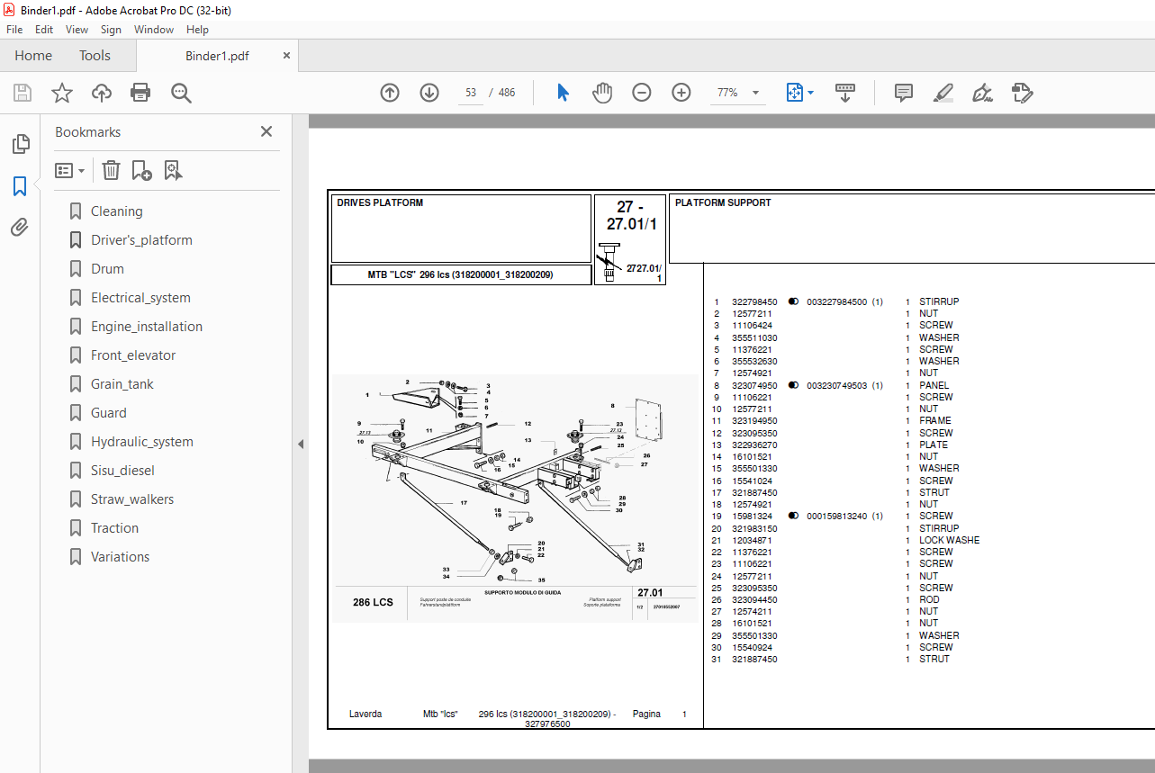The width and height of the screenshot is (1155, 773).
Task: Click the PLATFORM SUPPORT heading text
Action: point(723,203)
